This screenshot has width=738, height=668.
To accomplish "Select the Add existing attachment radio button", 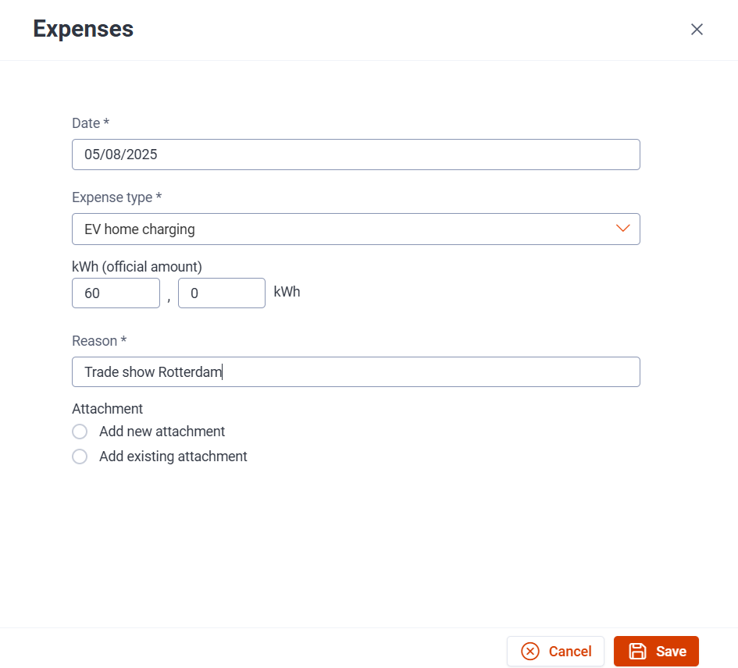I will pos(80,457).
